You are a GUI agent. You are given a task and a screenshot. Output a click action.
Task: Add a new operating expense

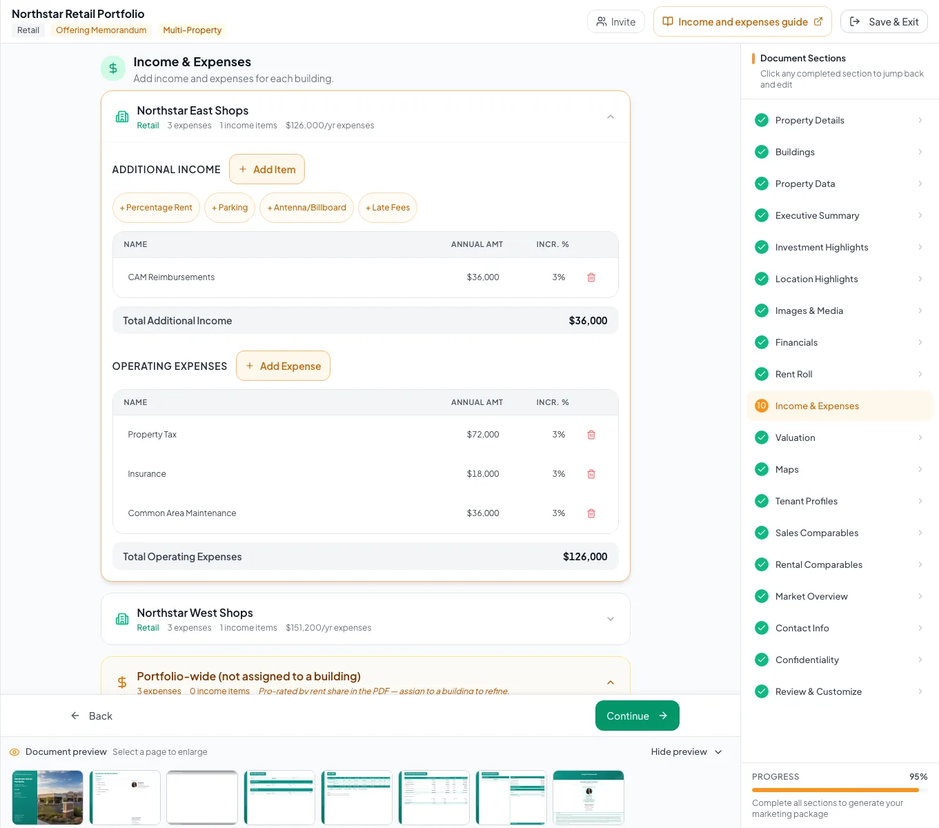(284, 366)
